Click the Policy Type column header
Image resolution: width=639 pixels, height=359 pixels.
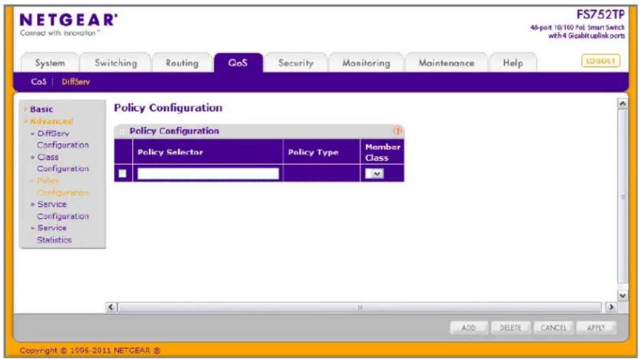click(x=321, y=152)
